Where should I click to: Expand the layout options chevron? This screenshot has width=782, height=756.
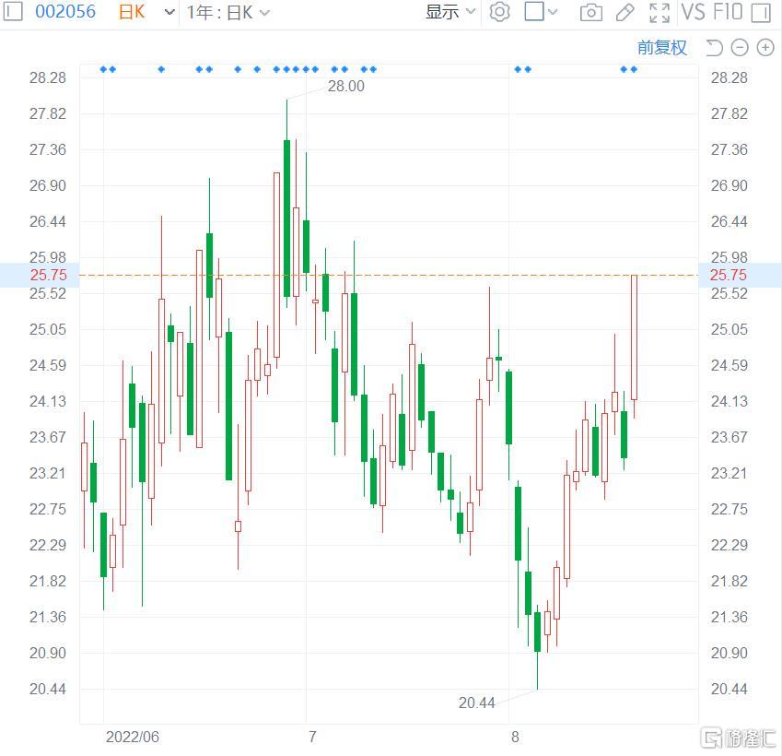click(553, 11)
